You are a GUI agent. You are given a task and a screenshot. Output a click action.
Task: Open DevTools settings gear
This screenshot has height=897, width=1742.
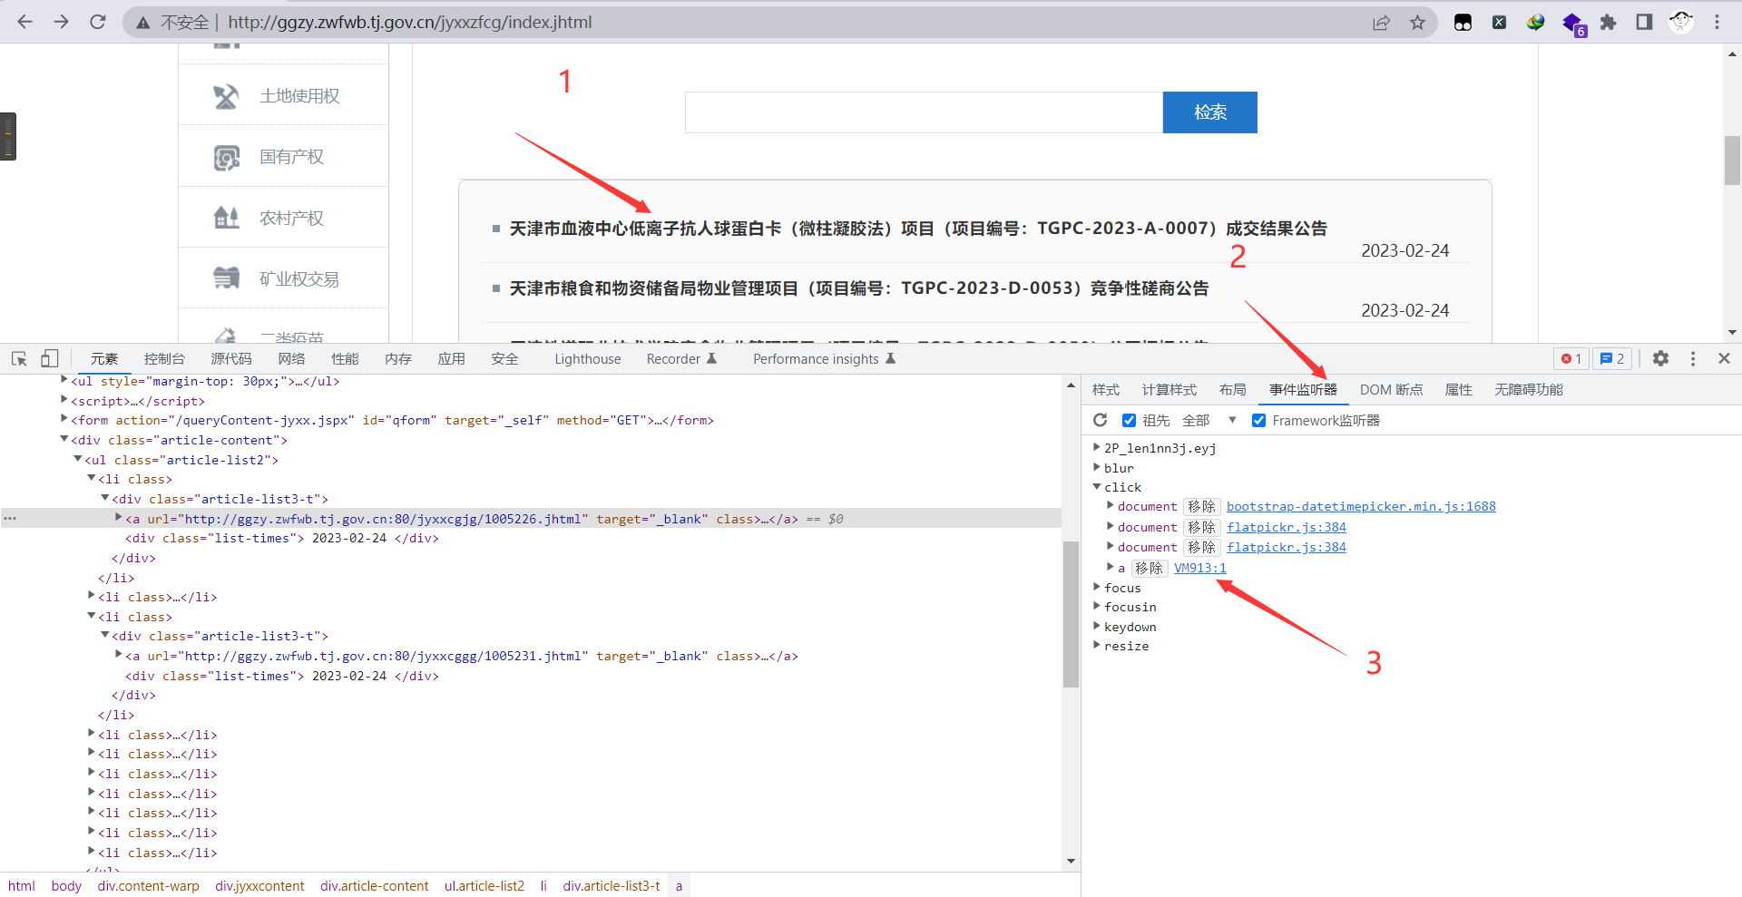pos(1660,358)
